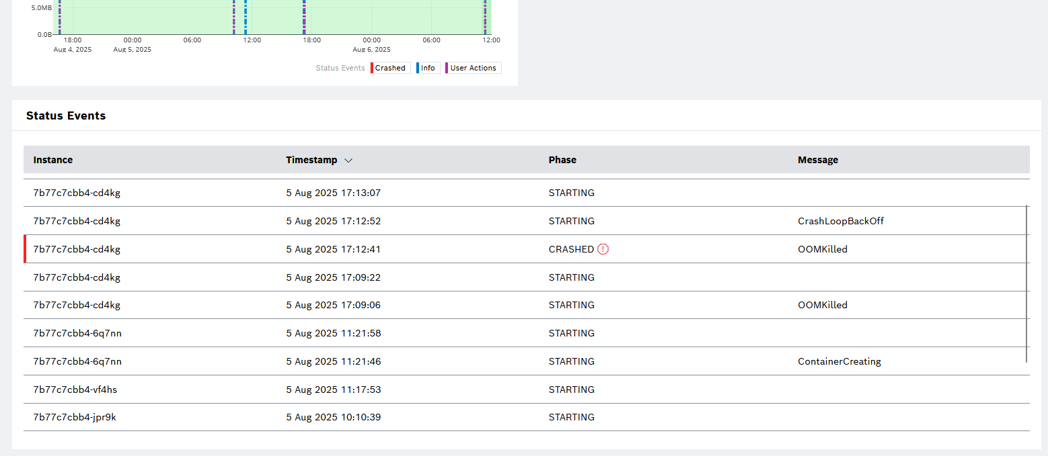Viewport: 1048px width, 456px height.
Task: Click the Status Events table scrollbar
Action: pos(1026,283)
